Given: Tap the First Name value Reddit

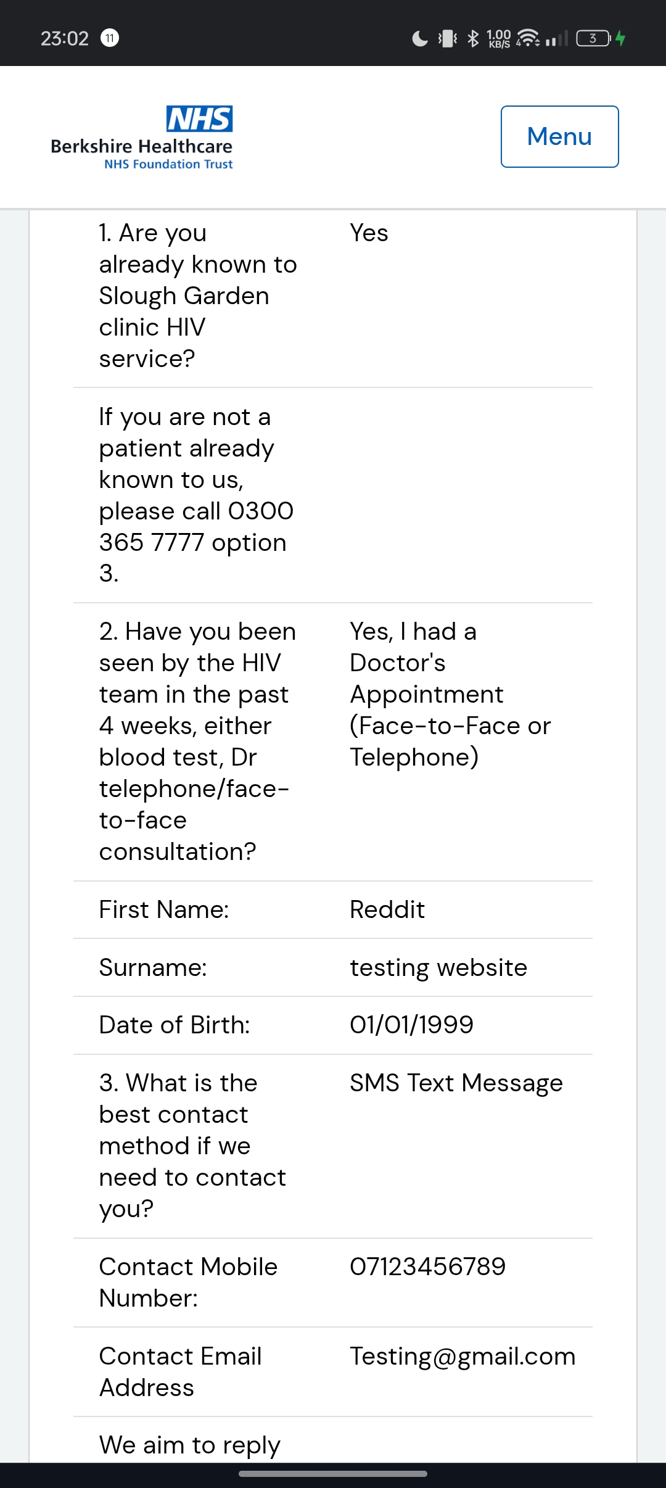Looking at the screenshot, I should 387,909.
